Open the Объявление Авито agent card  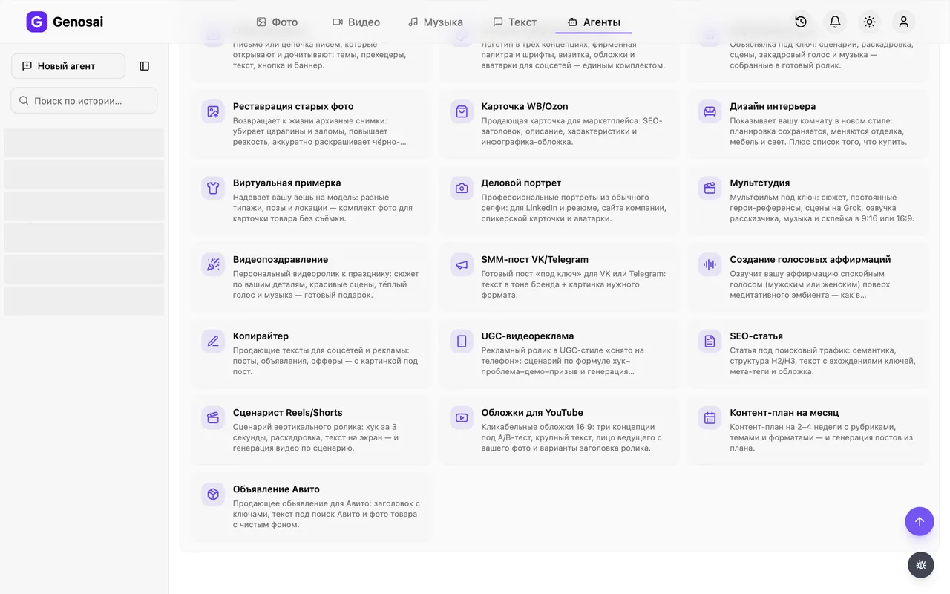click(311, 506)
